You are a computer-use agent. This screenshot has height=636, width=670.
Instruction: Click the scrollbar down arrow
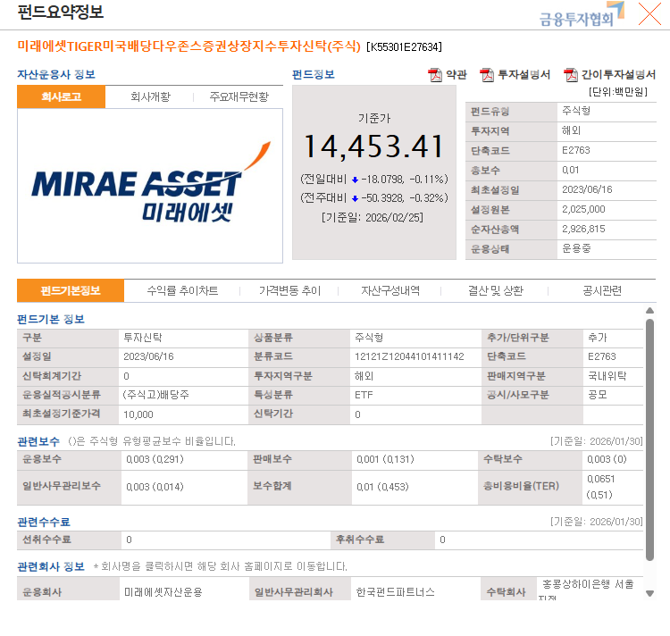pos(650,593)
